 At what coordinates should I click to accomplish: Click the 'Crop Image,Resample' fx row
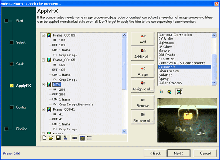tap(76, 105)
